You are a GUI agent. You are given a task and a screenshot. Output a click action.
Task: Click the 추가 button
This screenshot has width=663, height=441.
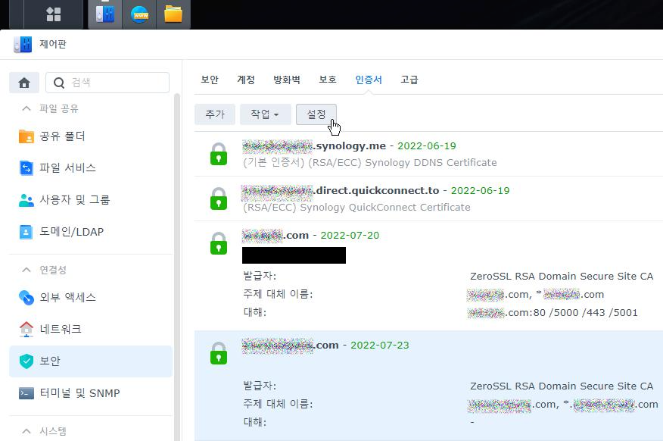tap(215, 114)
